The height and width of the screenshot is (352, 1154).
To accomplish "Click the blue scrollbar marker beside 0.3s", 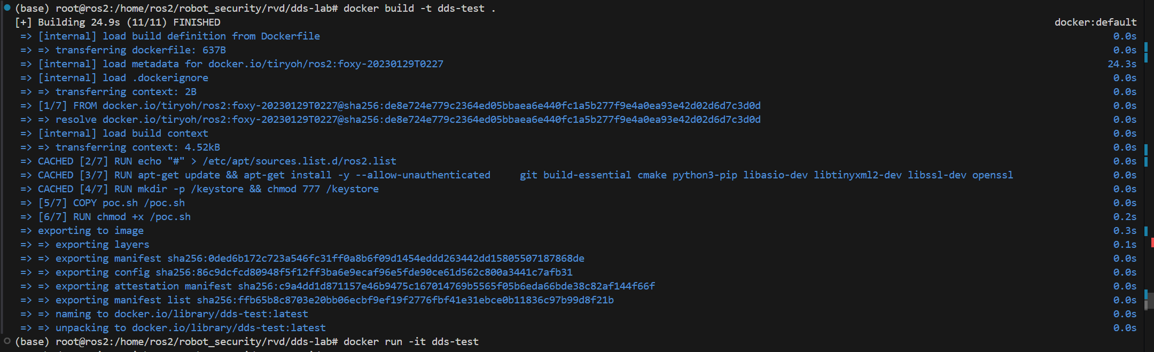I will (1146, 231).
